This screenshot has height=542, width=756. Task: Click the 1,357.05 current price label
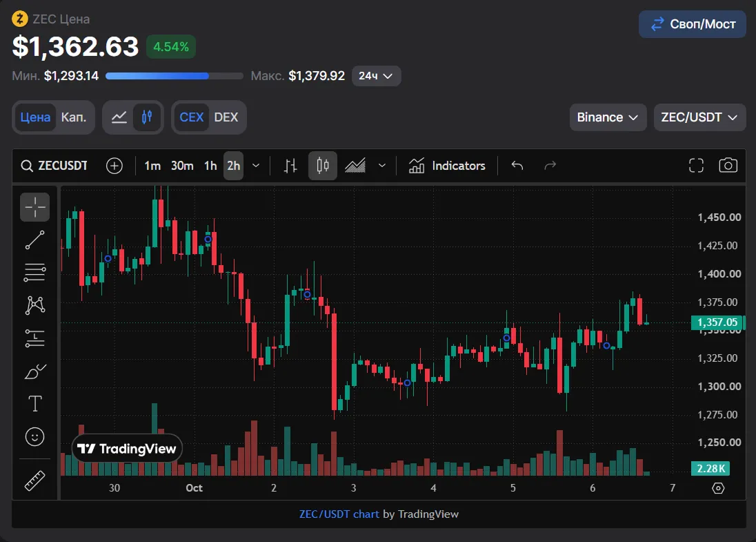coord(717,322)
